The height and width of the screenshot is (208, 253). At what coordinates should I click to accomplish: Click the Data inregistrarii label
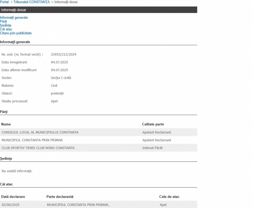14,62
